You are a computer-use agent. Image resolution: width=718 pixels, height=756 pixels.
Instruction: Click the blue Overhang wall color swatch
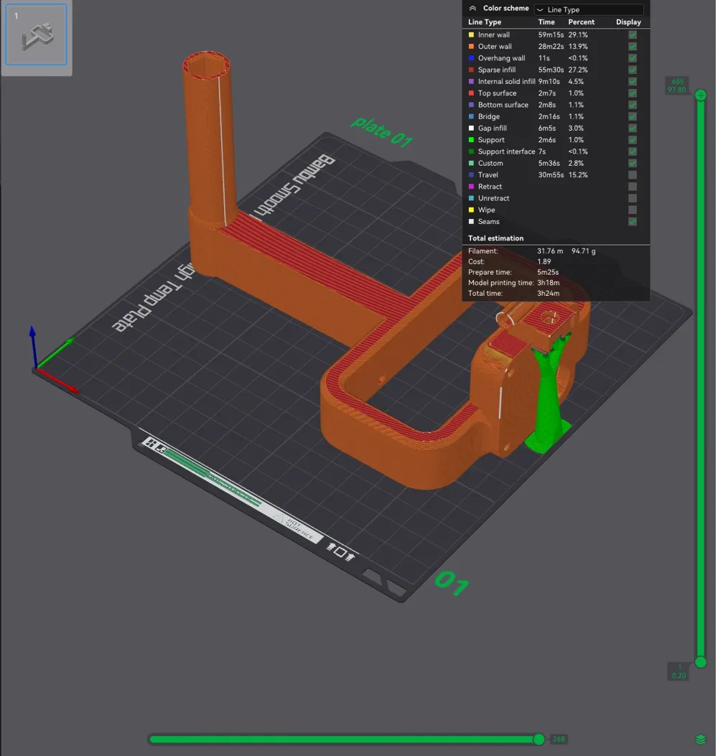click(x=471, y=58)
